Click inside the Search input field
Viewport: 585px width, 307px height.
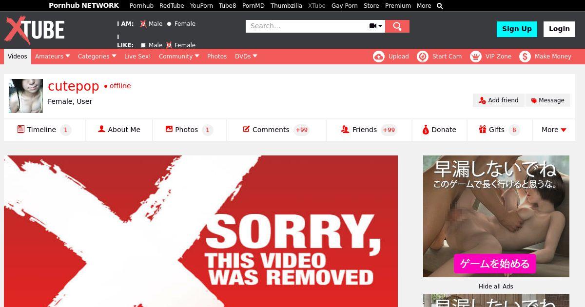click(307, 26)
